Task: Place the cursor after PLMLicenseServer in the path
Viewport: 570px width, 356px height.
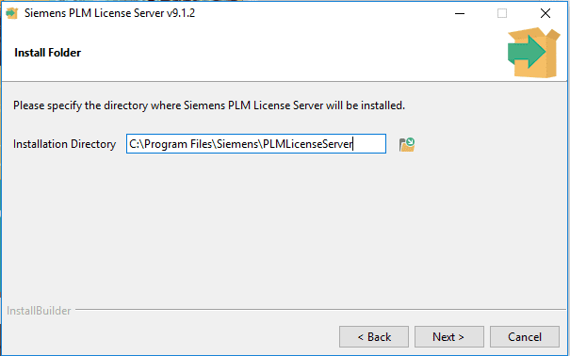Action: click(x=353, y=144)
